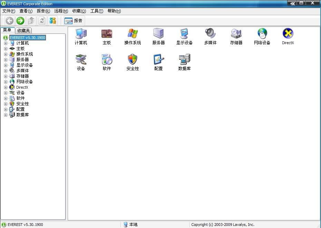The image size is (321, 228).
Task: Open the 查看(V) menu
Action: (x=26, y=11)
